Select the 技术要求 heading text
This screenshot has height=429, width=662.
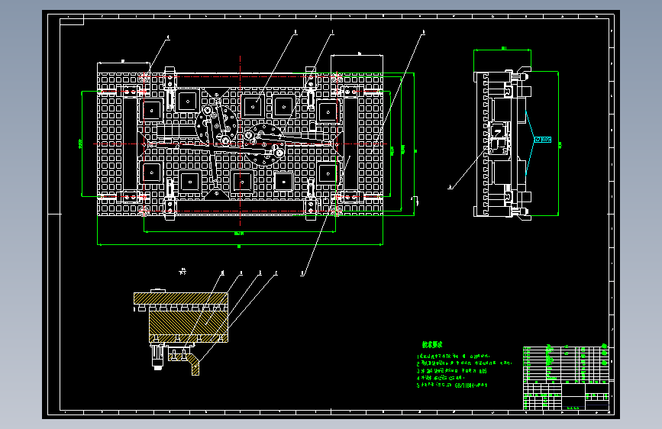[x=432, y=345]
